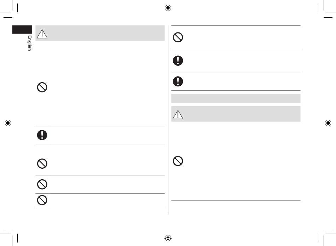Click the exclamation mandatory icon in left column
Image resolution: width=336 pixels, height=246 pixels.
(42, 135)
